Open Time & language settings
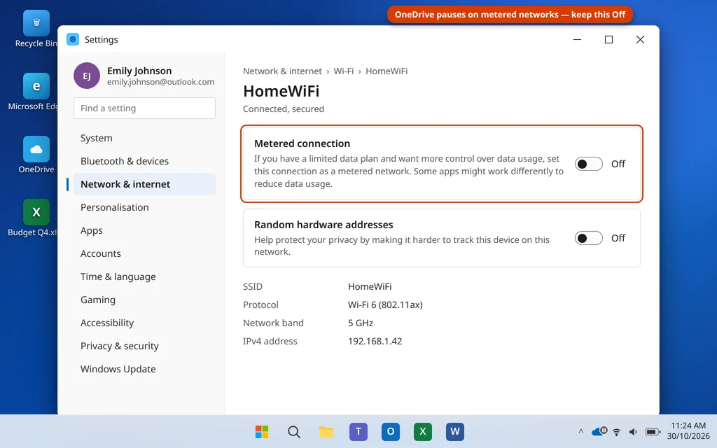 click(x=144, y=276)
